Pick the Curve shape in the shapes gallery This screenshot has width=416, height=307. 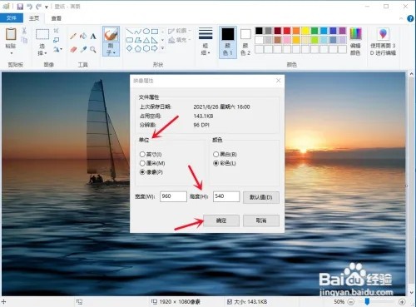tap(138, 32)
